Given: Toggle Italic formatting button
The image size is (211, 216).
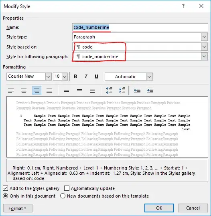Looking at the screenshot, I should (x=86, y=77).
